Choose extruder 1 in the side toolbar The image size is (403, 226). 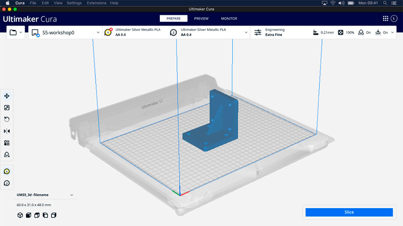pyautogui.click(x=7, y=171)
